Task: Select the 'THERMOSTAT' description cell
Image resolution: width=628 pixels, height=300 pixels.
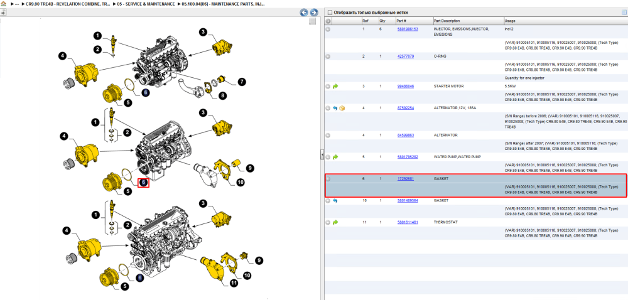Action: tap(445, 222)
